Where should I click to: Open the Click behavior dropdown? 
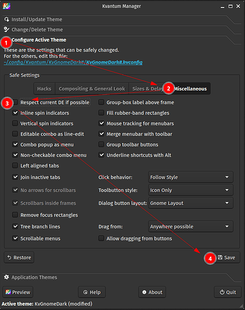(190, 177)
